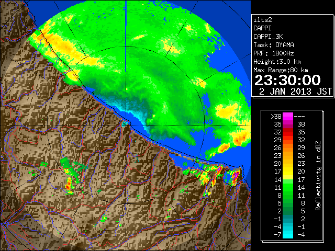Image resolution: width=335 pixels, height=251 pixels.
Task: Click the '>38' legend label
Action: coord(276,117)
